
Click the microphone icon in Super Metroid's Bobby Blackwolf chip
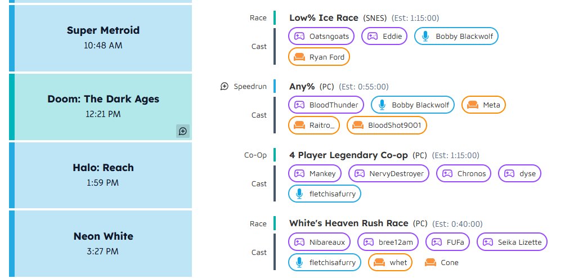(425, 37)
